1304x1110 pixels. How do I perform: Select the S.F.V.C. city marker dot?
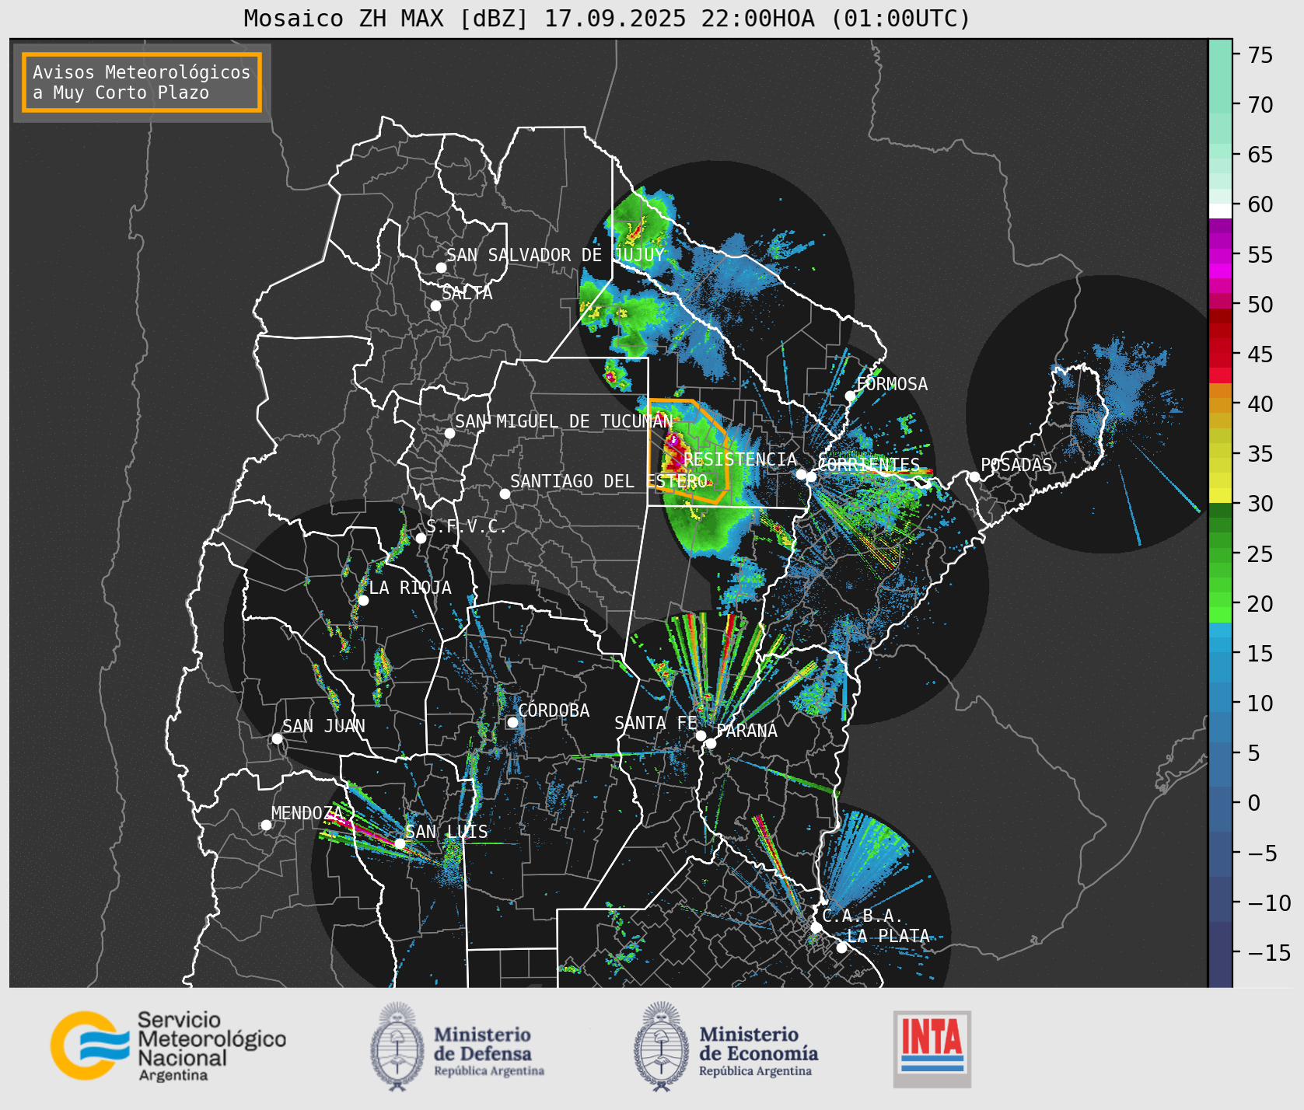421,538
